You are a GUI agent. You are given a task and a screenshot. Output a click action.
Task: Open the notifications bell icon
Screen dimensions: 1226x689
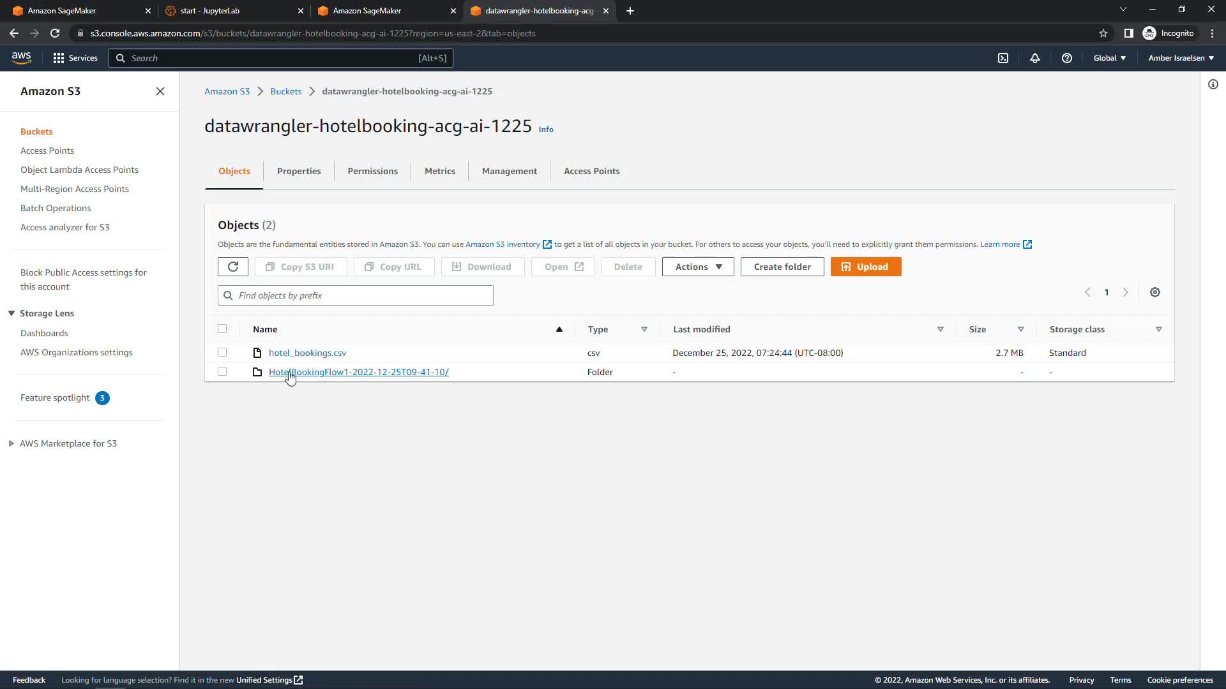click(1035, 58)
